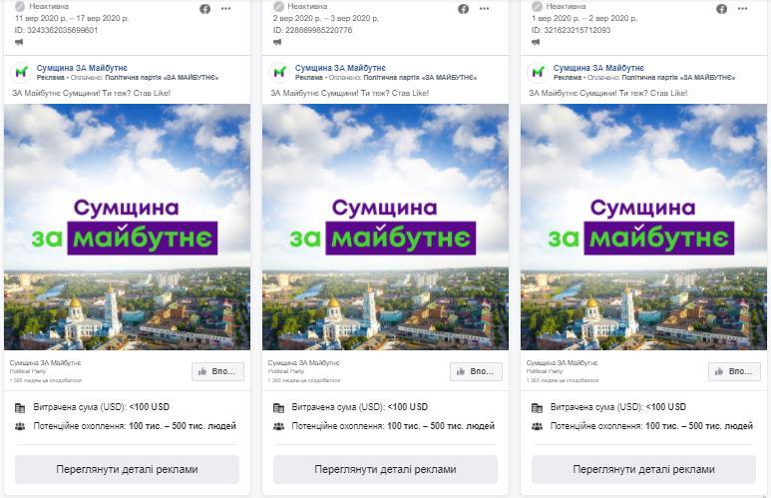Click Facebook platform icon on first ad card
This screenshot has height=498, width=771.
[205, 9]
